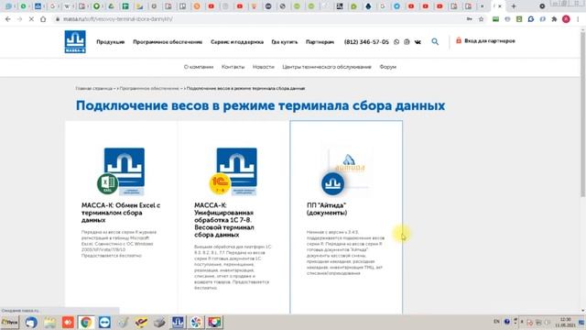
Task: Open МАССА-К: Обмен Excel card title
Action: 121,213
